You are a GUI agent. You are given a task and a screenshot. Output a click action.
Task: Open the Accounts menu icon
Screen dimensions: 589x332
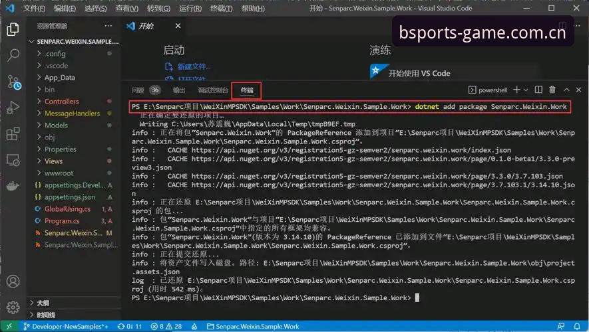coord(13,281)
